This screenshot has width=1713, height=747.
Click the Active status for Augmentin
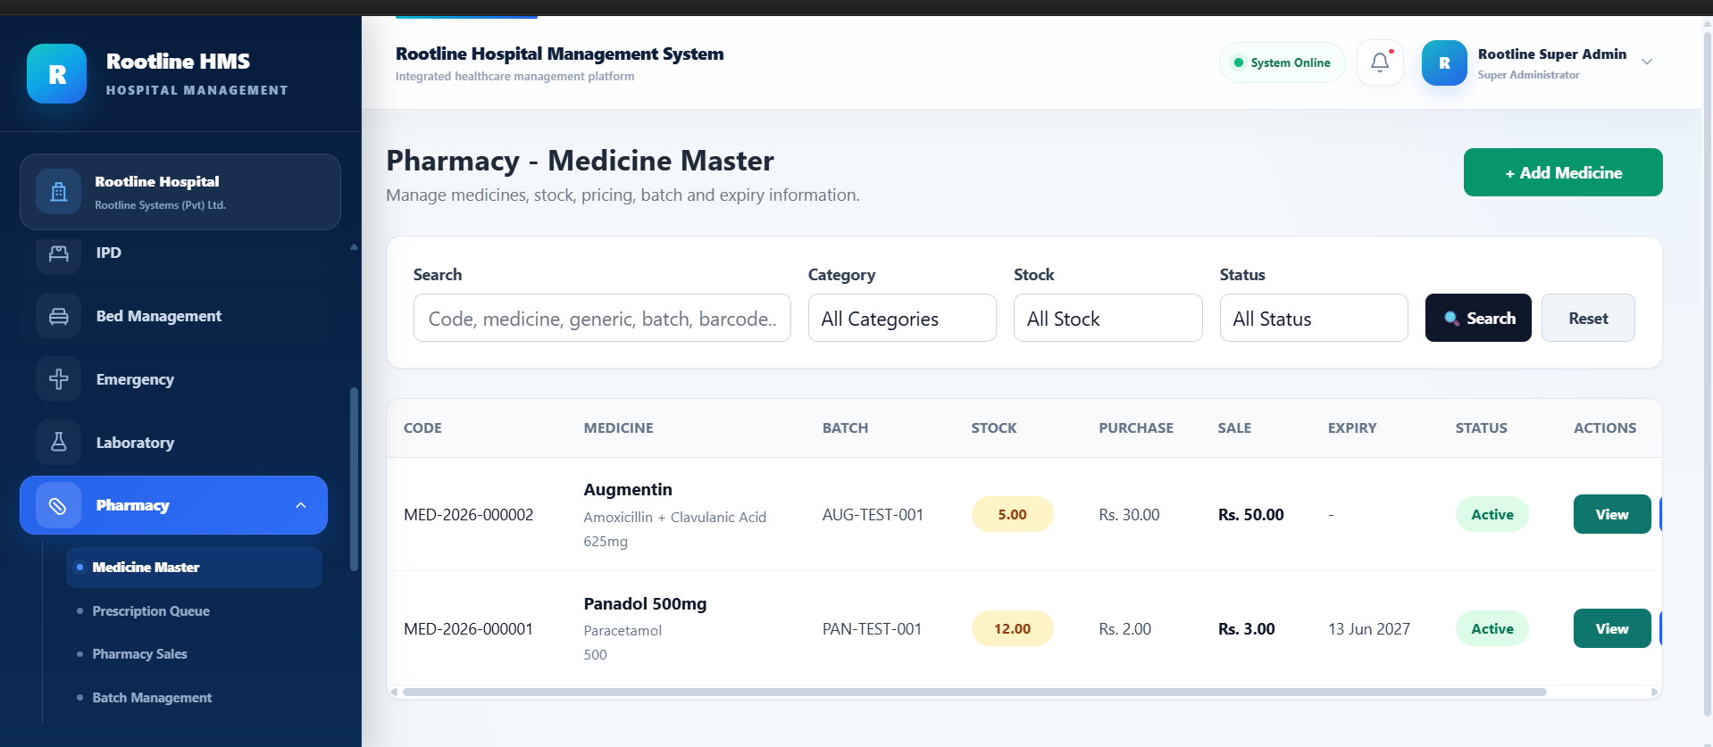coord(1492,514)
